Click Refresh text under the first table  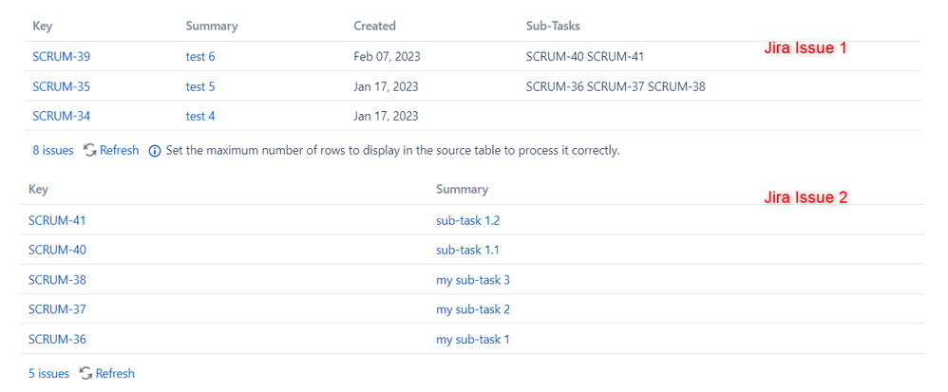pos(119,150)
